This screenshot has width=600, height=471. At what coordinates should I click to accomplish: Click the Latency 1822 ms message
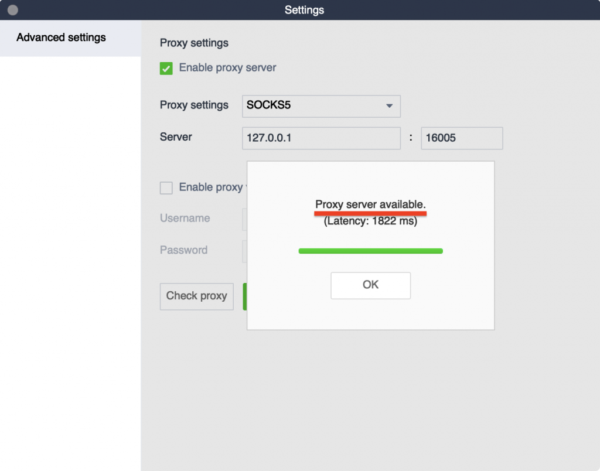[x=370, y=221]
